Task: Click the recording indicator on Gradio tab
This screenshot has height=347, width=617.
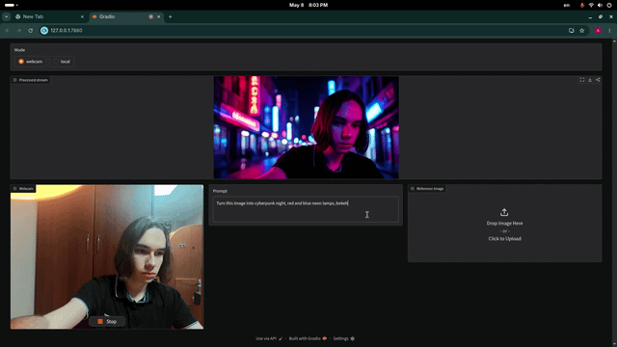Action: point(150,16)
